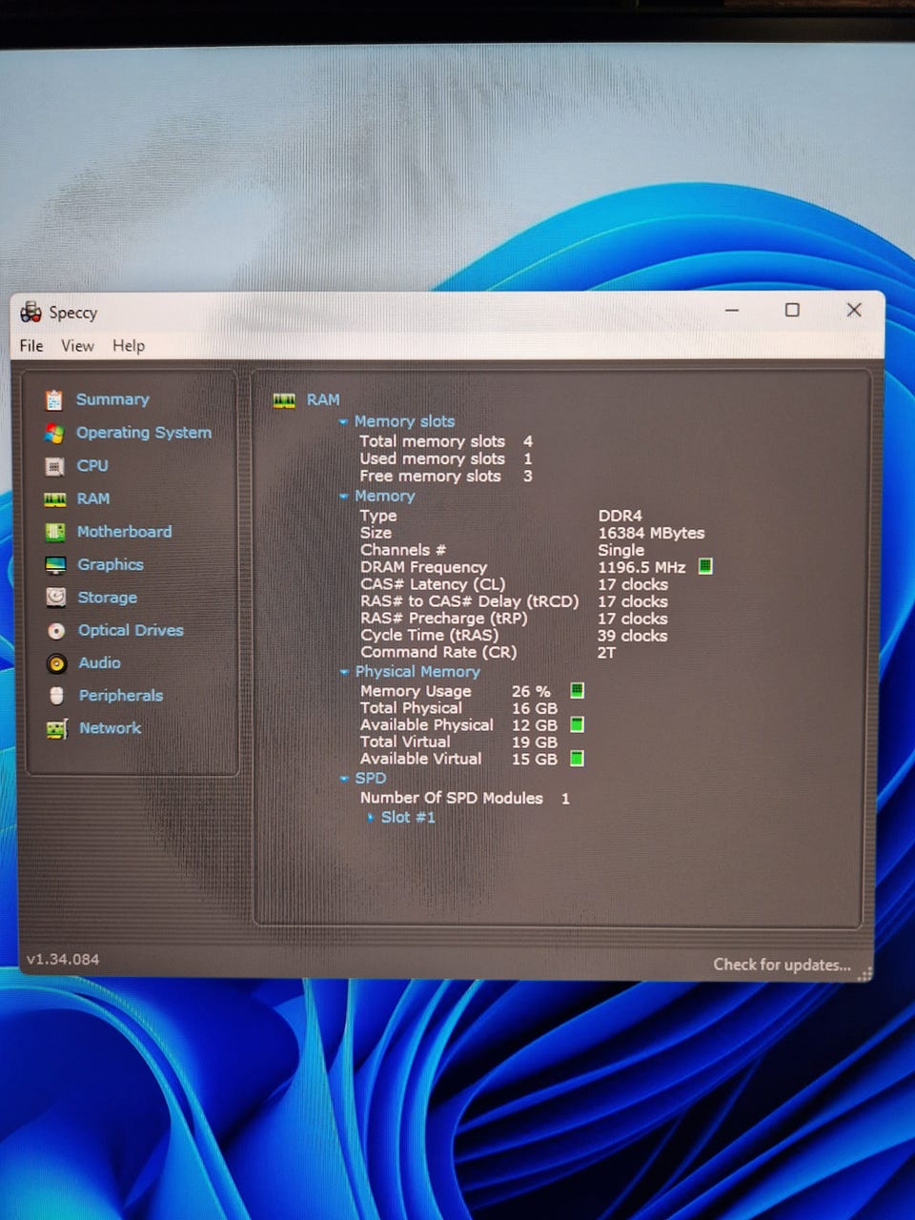Click the Graphics monitor icon in sidebar
Viewport: 915px width, 1220px height.
[56, 565]
